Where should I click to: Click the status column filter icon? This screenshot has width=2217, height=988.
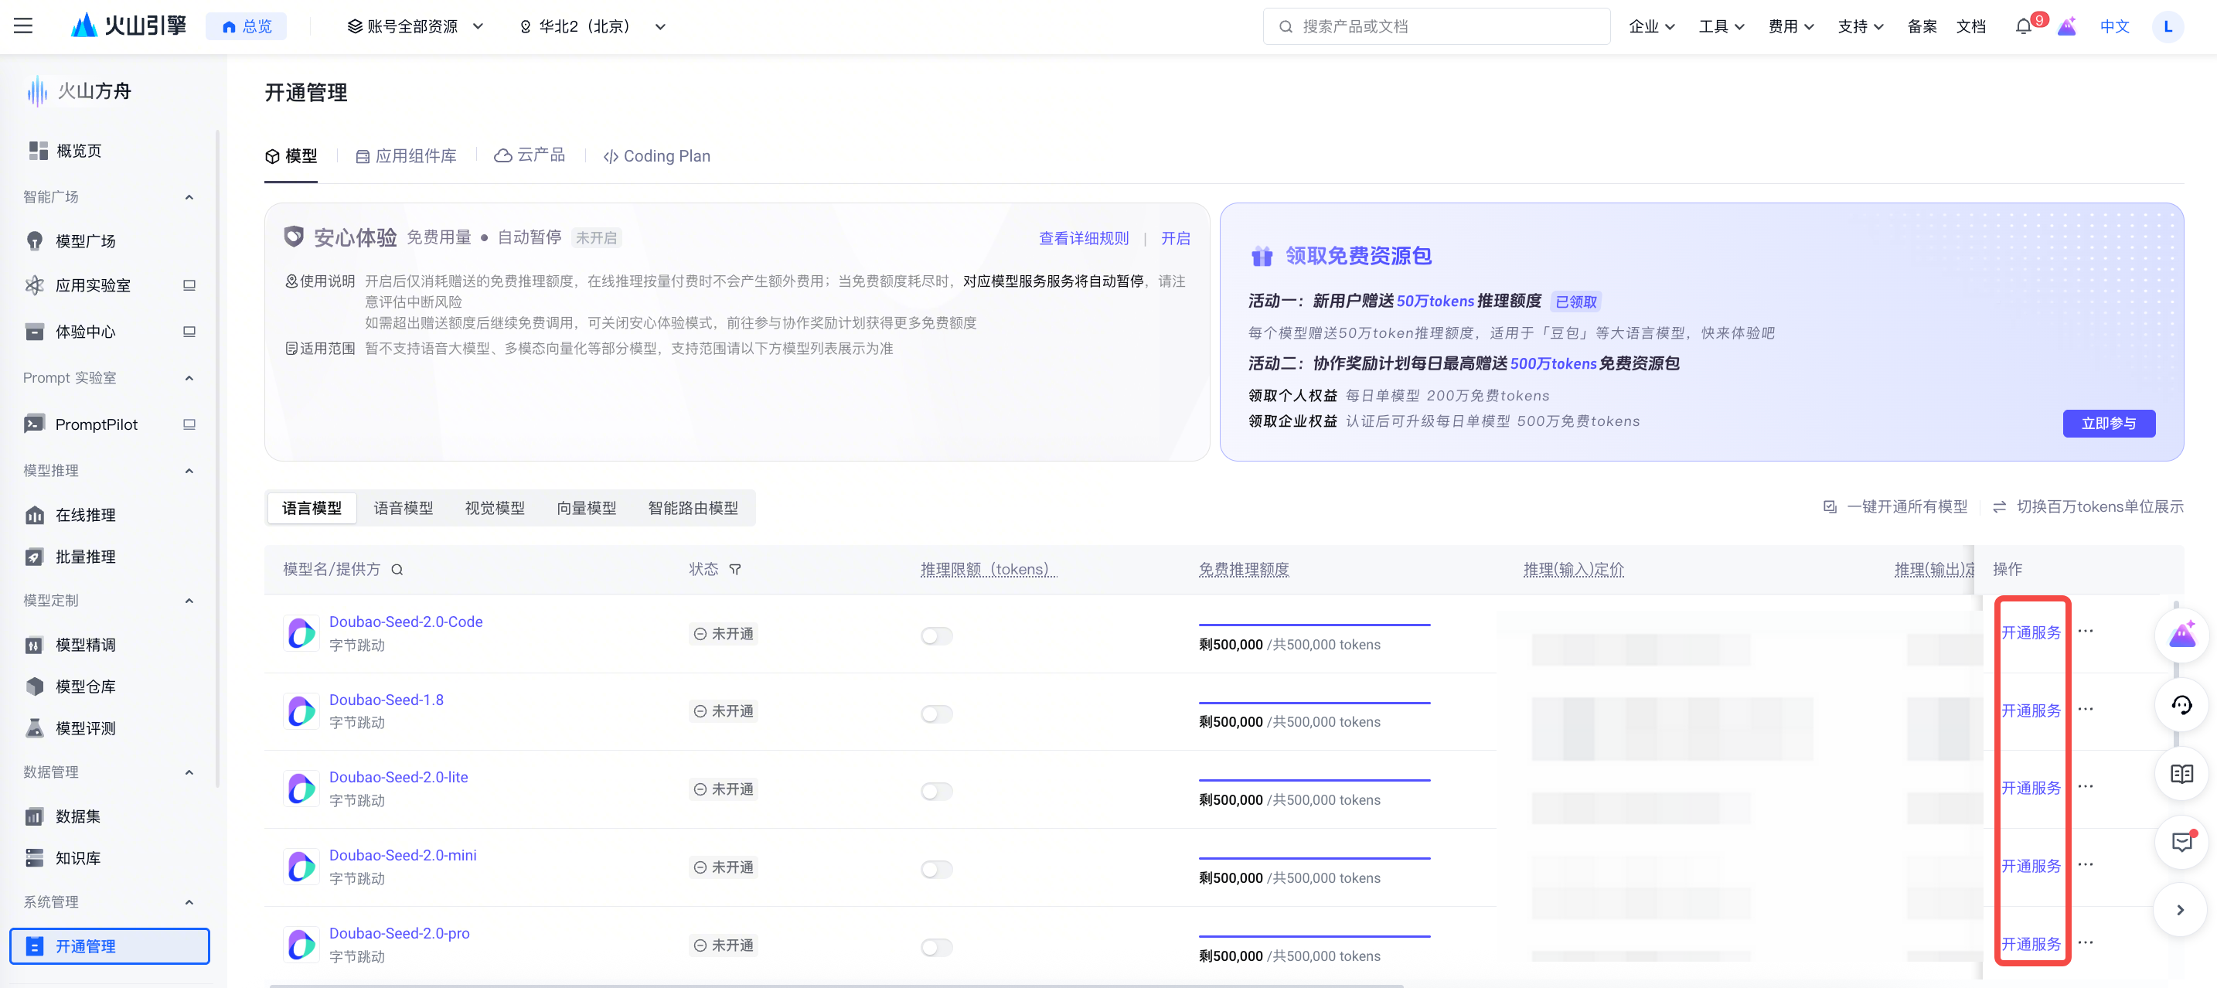(735, 570)
